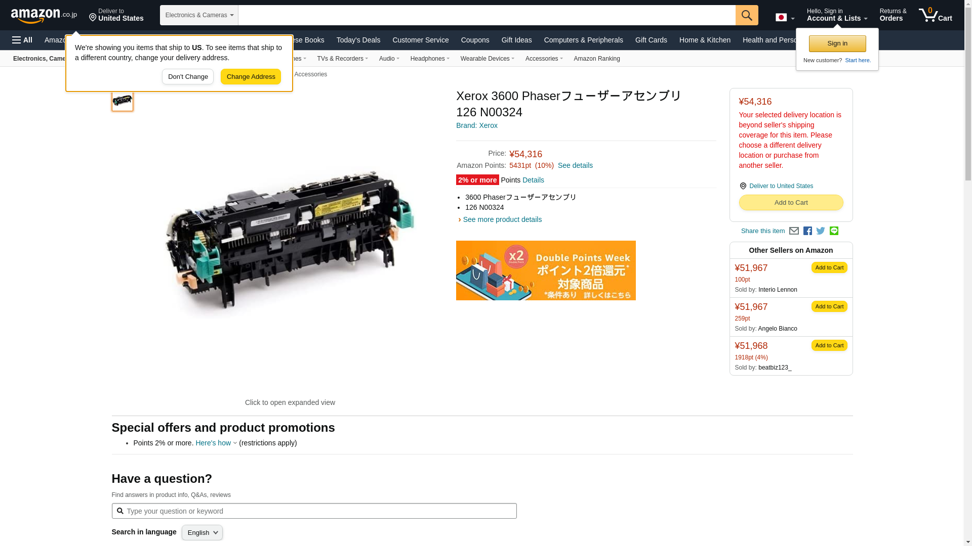Image resolution: width=972 pixels, height=546 pixels.
Task: Add to Cart from seller Angelo Bianco
Action: coord(829,306)
